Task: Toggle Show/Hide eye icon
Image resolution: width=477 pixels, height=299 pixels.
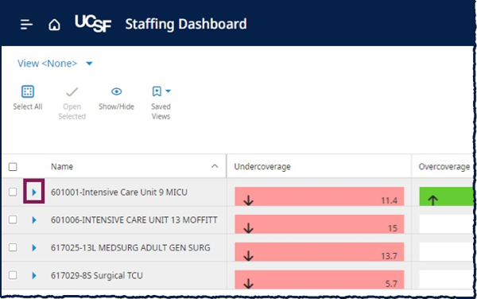Action: [117, 91]
